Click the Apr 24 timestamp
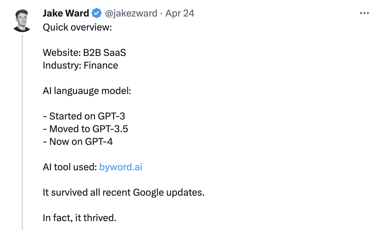Viewport: 378px width, 230px height. click(180, 13)
